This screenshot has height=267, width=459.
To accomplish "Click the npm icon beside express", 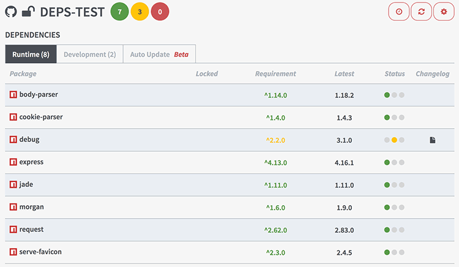I will point(13,162).
